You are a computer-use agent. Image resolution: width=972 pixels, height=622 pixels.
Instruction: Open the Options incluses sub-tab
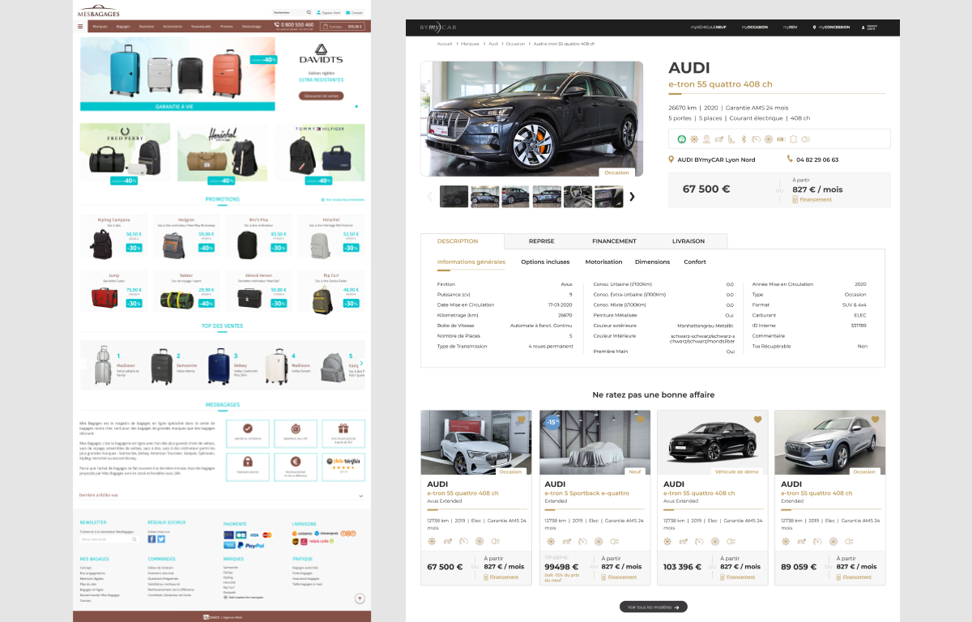click(544, 262)
